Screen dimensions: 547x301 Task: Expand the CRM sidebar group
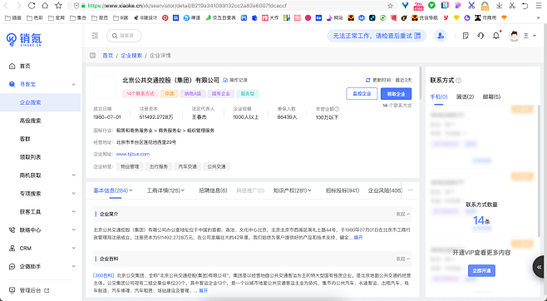click(x=74, y=248)
